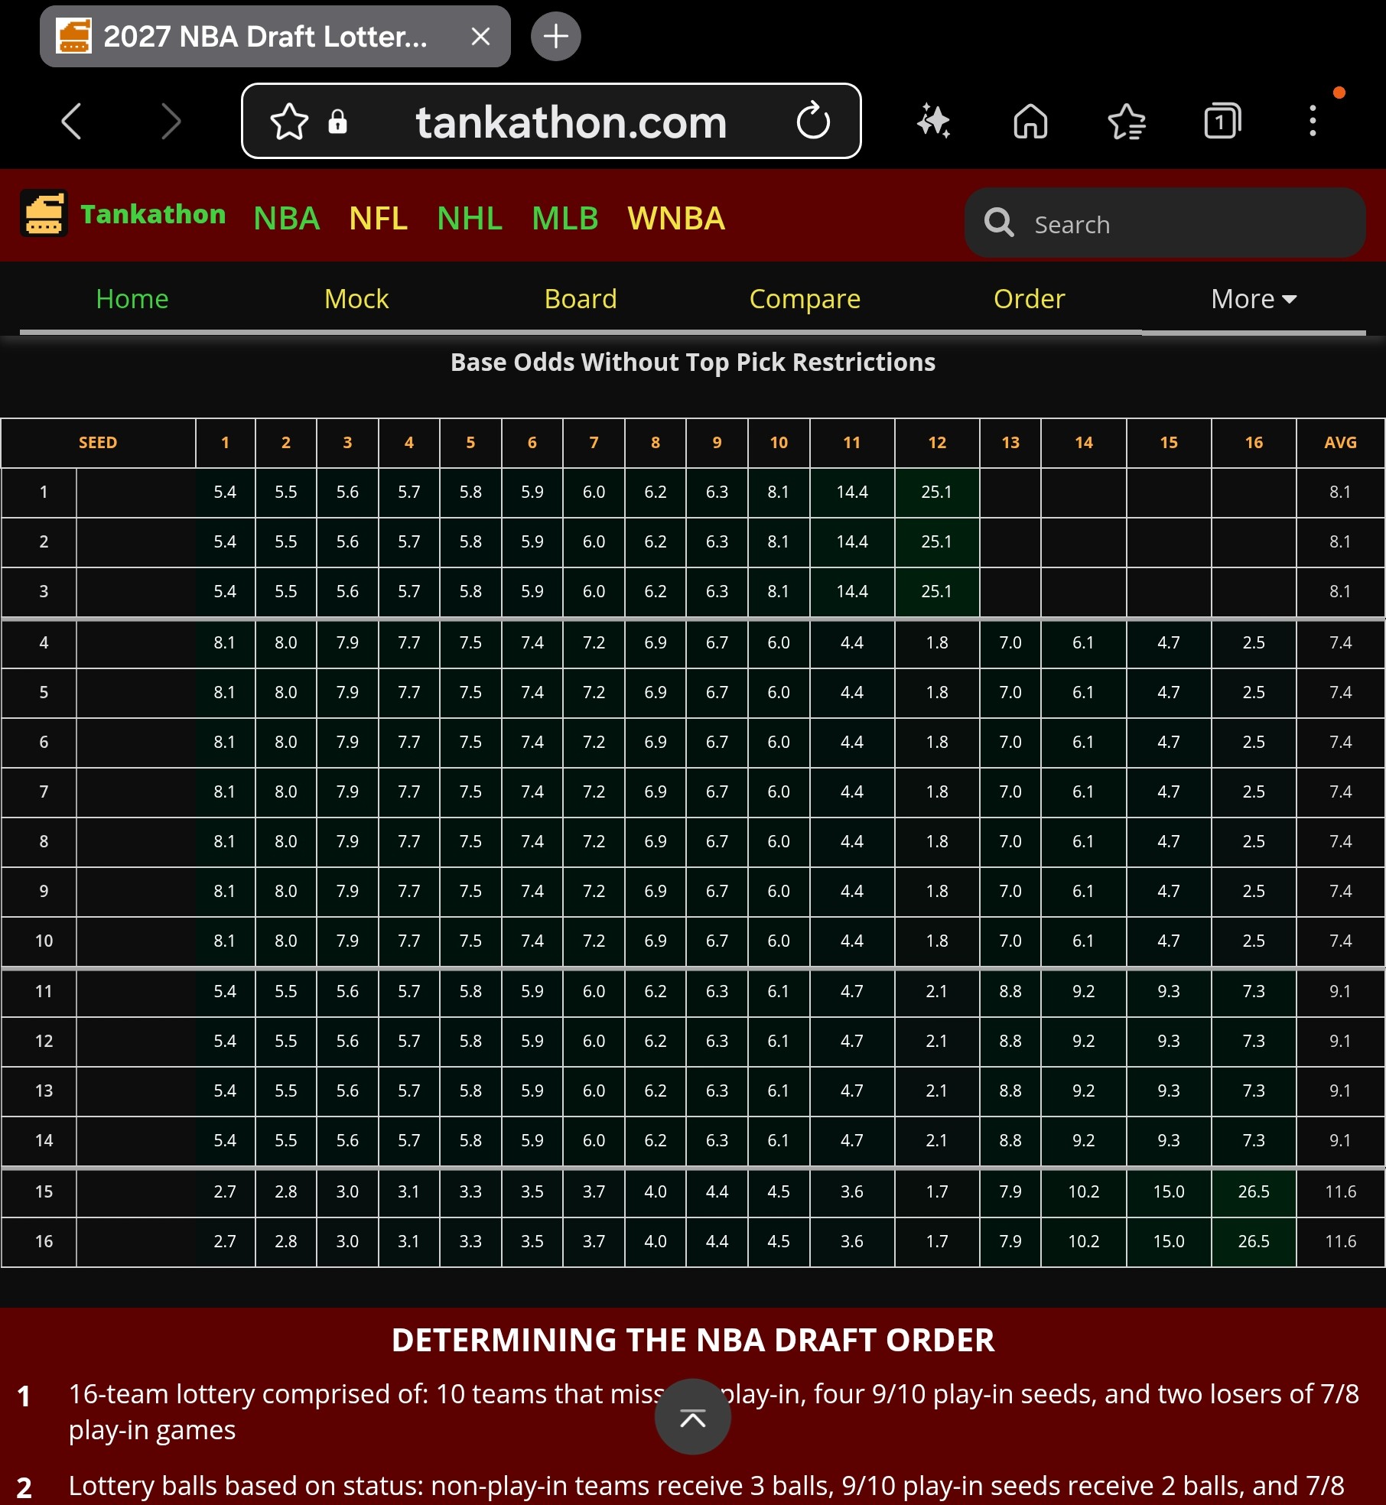The height and width of the screenshot is (1505, 1386).
Task: Open the WNBA section link
Action: tap(676, 219)
